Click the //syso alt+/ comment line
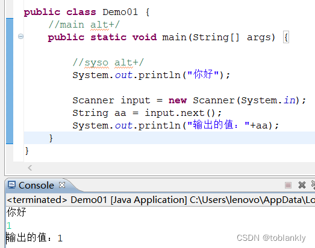The width and height of the screenshot is (315, 248). [x=108, y=62]
